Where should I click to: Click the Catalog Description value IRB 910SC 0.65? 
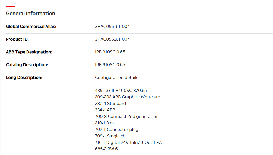[110, 65]
